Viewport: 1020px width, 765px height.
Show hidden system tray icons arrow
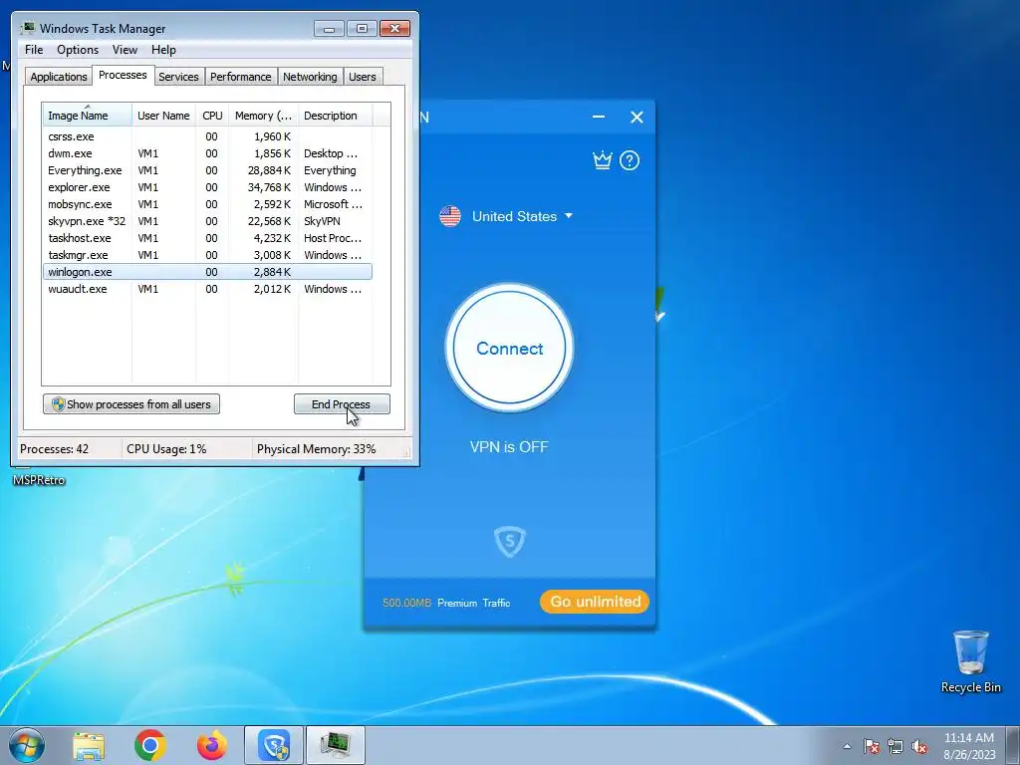847,746
